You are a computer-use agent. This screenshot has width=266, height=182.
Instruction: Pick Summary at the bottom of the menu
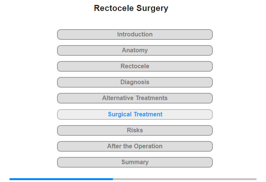click(135, 162)
